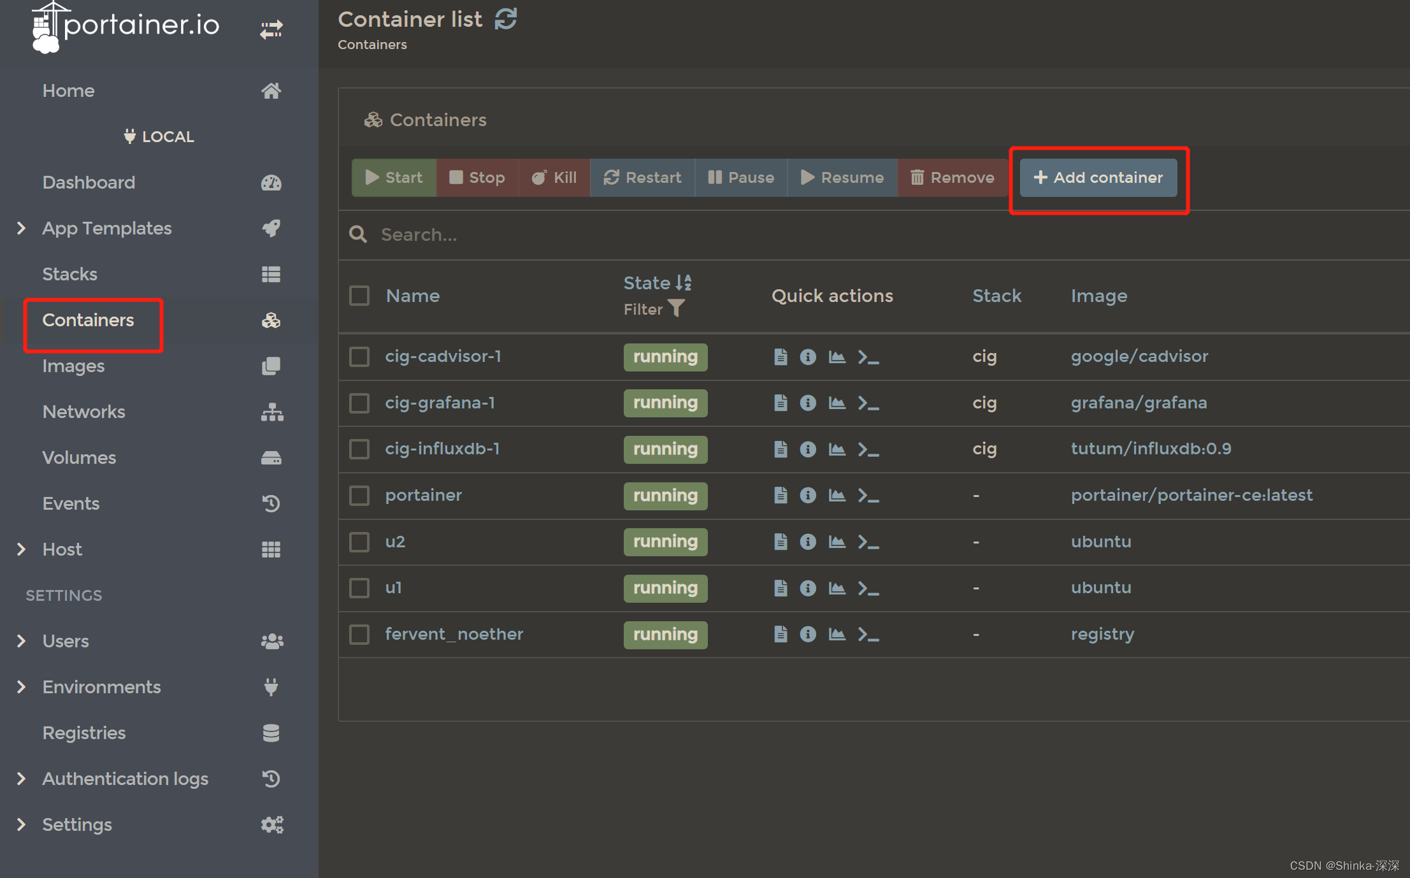The height and width of the screenshot is (878, 1410).
Task: Click the Remove button
Action: [x=953, y=178]
